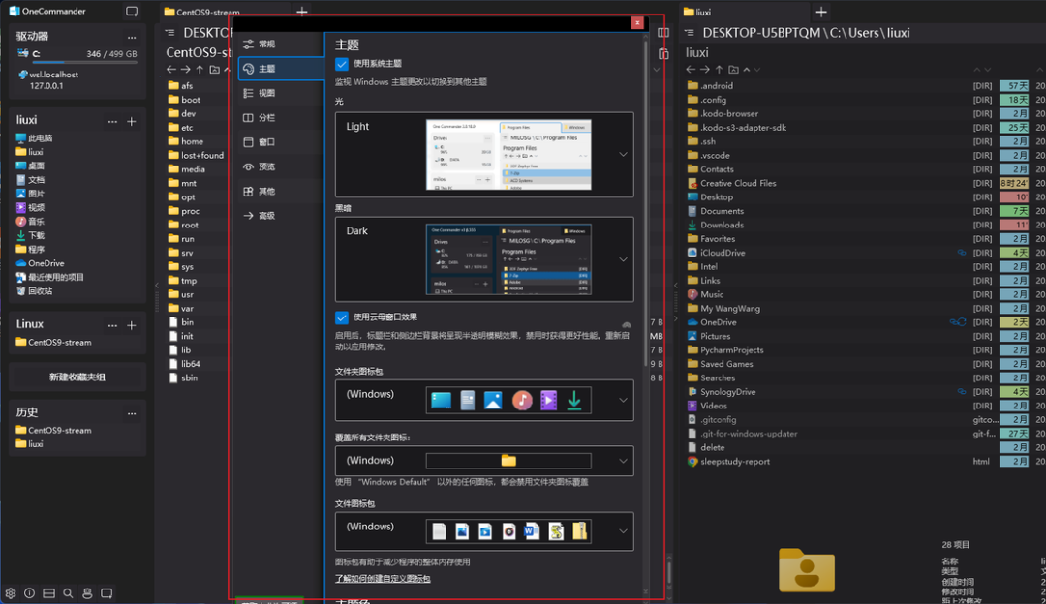Click the large folder thumbnail in right pane

806,571
